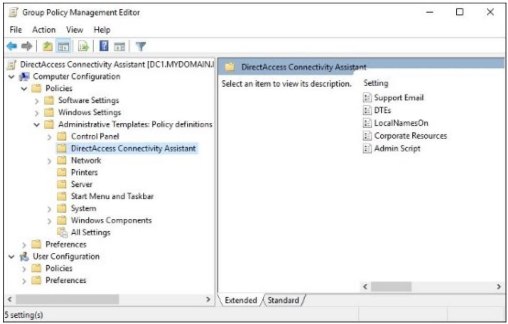Click the Corporate Resources setting icon
Viewport: 508px width, 324px height.
pyautogui.click(x=367, y=136)
